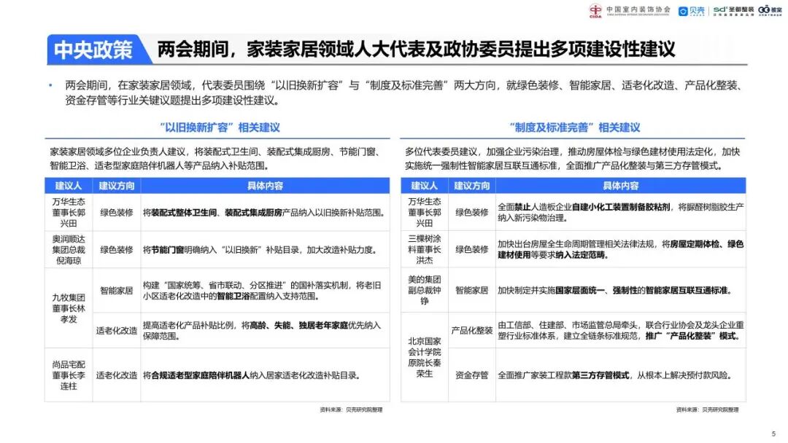Click the blue 中央政策 title badge
788x443 pixels.
pos(96,49)
